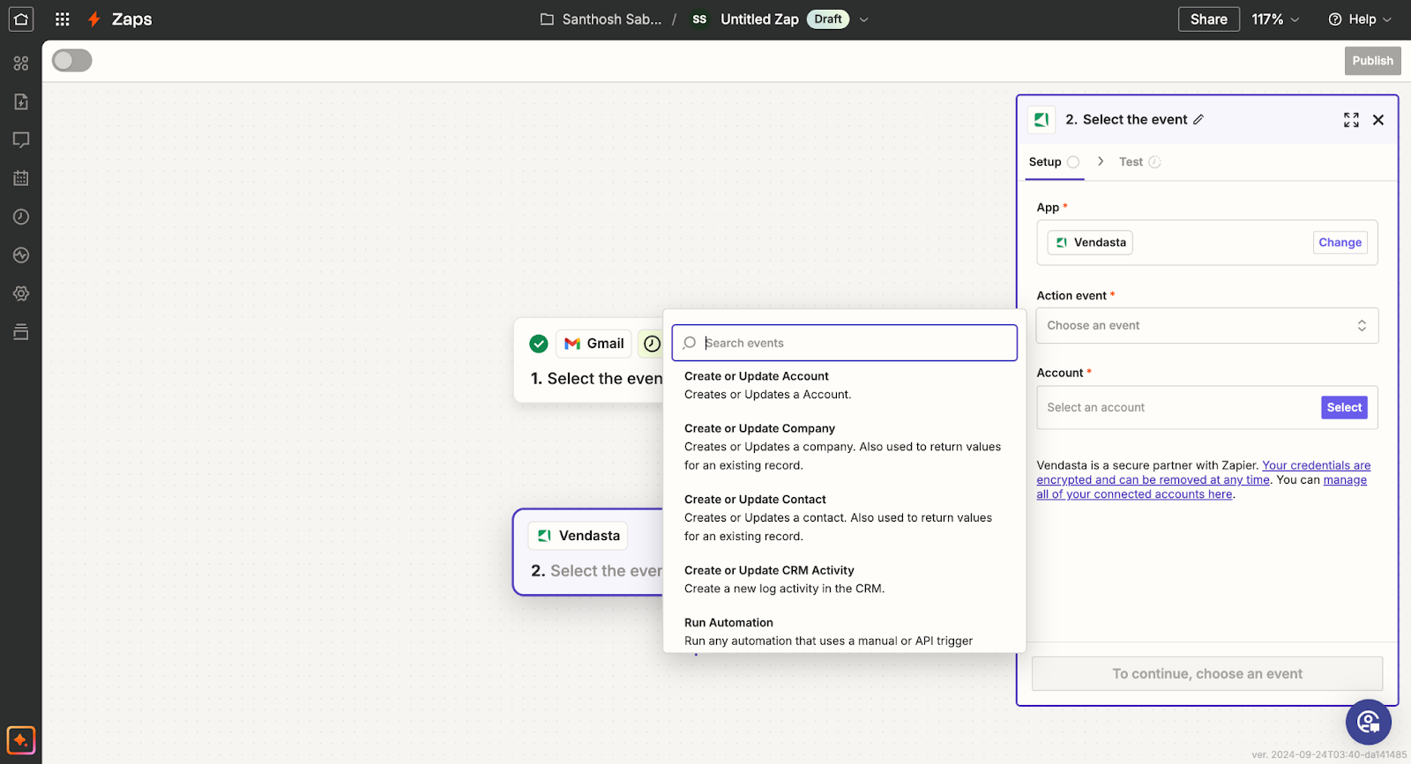Click the Share button
1411x764 pixels.
(x=1208, y=19)
